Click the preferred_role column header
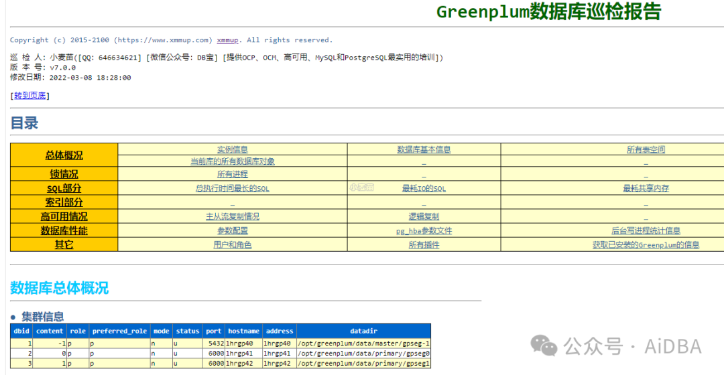724x375 pixels. click(119, 331)
